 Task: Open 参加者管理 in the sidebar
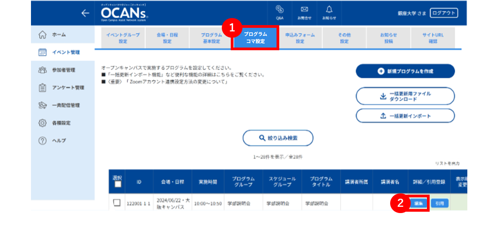(x=63, y=70)
